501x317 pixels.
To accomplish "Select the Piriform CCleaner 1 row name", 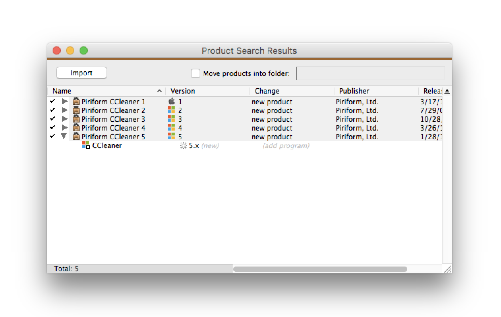I will [113, 102].
